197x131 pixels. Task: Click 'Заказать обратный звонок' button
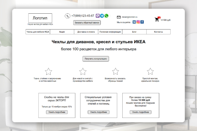point(87,23)
